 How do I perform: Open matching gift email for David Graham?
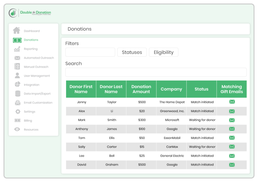point(232,165)
